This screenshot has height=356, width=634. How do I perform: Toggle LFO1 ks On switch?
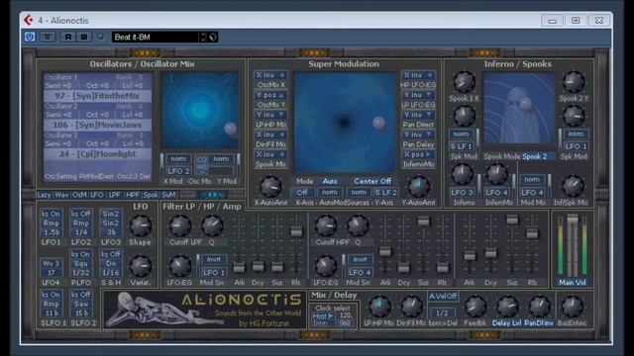click(x=51, y=214)
